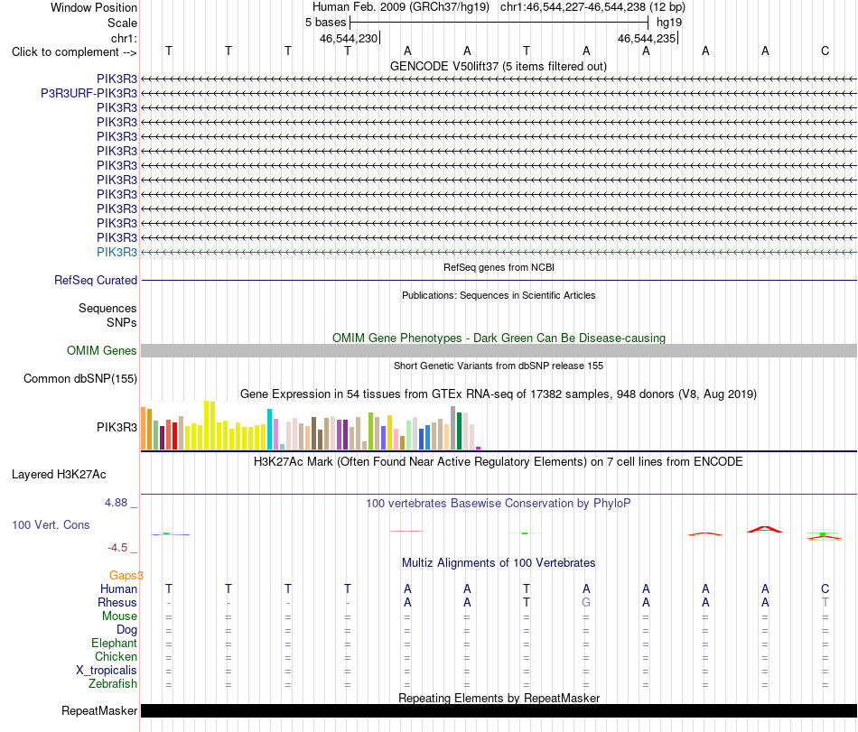The width and height of the screenshot is (858, 732).
Task: Click the 46,544,230 coordinate marker
Action: [x=350, y=38]
